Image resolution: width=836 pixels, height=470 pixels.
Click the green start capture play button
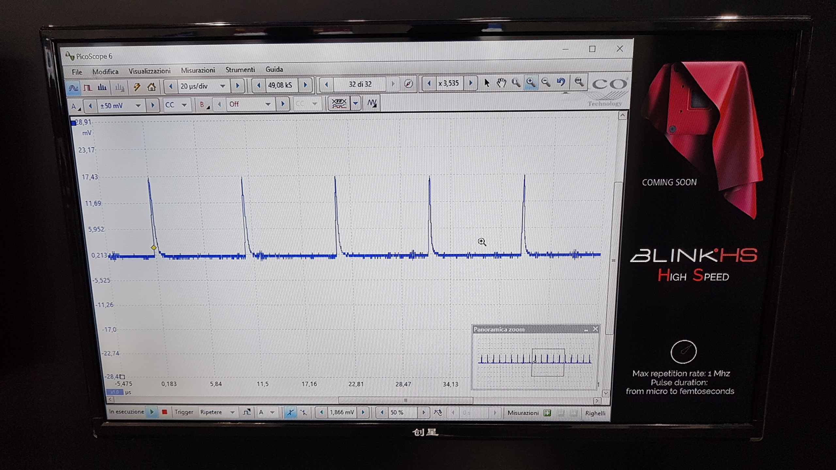click(152, 412)
